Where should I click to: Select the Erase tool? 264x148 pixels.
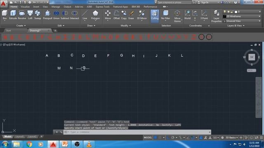pyautogui.click(x=131, y=15)
